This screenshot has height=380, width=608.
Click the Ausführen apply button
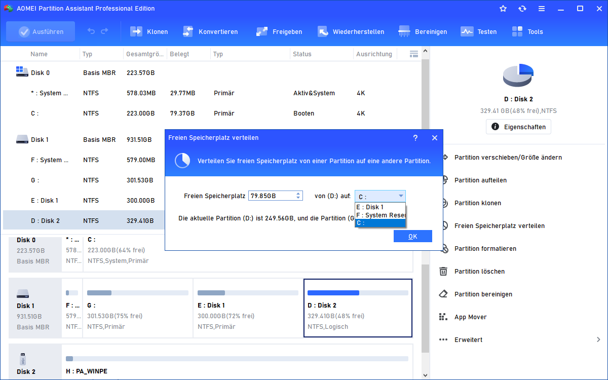pyautogui.click(x=41, y=31)
